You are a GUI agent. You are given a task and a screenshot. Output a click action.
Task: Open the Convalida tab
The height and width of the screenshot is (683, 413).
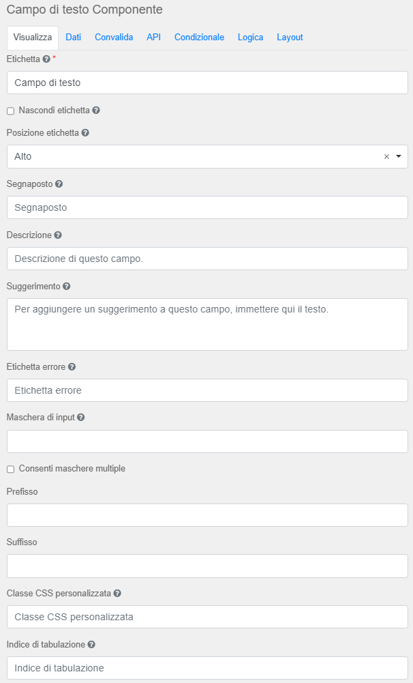(x=114, y=38)
